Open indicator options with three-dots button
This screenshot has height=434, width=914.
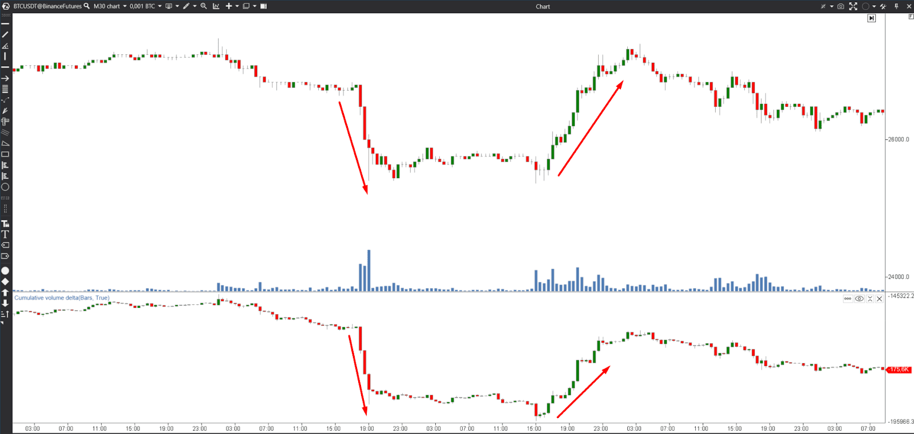[x=848, y=299]
